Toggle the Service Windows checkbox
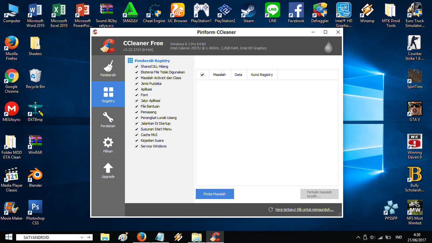The image size is (432, 243). tap(137, 146)
